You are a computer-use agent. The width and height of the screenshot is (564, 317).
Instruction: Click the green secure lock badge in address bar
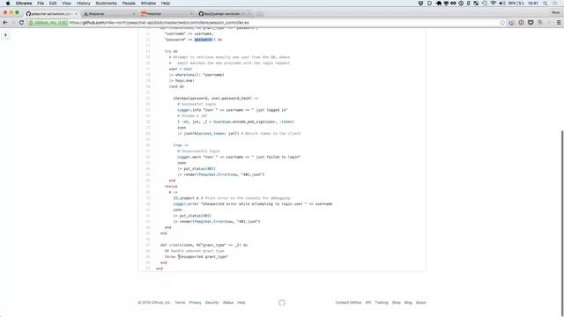tap(48, 23)
